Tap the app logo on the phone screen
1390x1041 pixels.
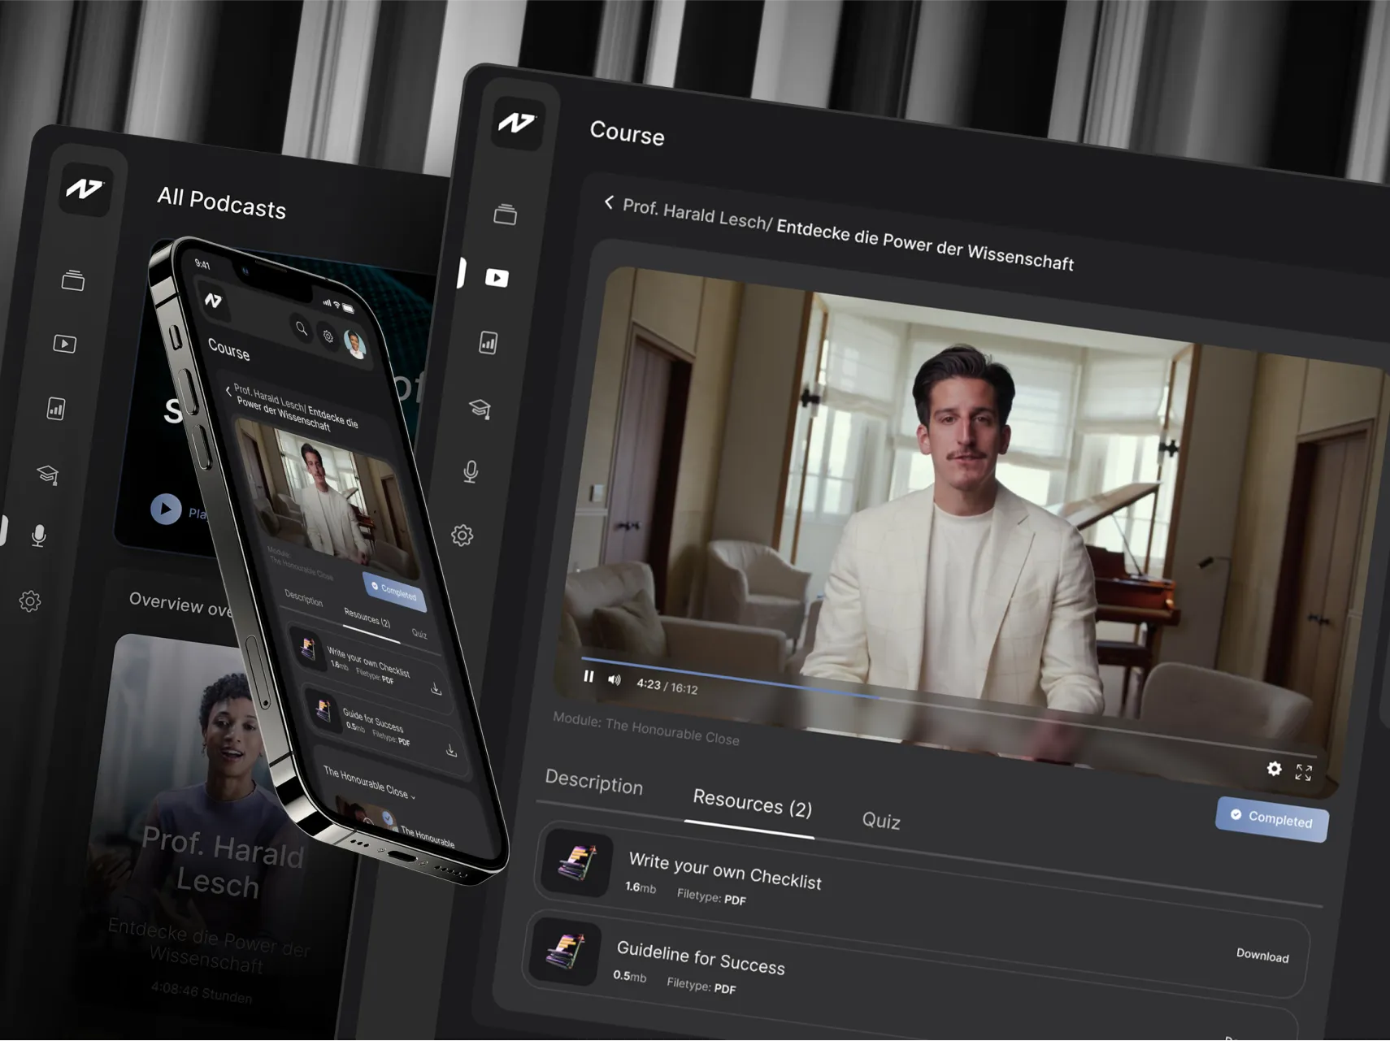213,300
